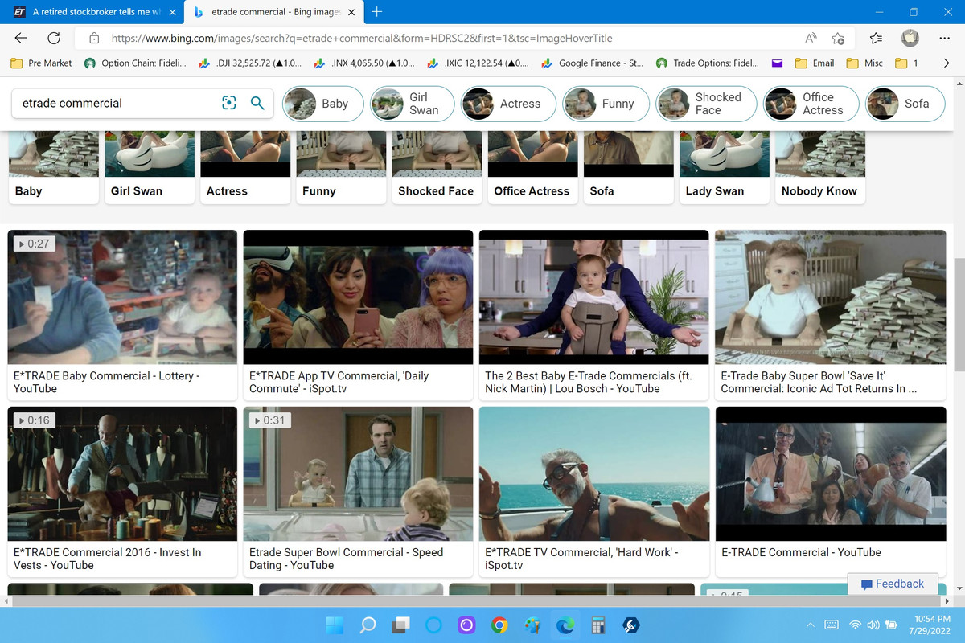Reload the page with the refresh icon
The height and width of the screenshot is (643, 965).
54,38
